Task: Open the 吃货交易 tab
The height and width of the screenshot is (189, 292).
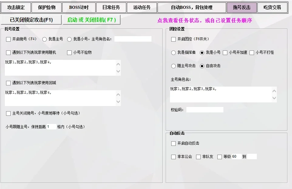Action: 272,8
